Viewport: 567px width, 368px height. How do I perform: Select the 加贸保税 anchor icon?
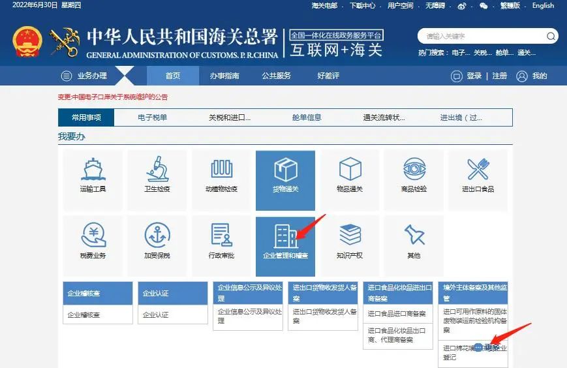(157, 235)
